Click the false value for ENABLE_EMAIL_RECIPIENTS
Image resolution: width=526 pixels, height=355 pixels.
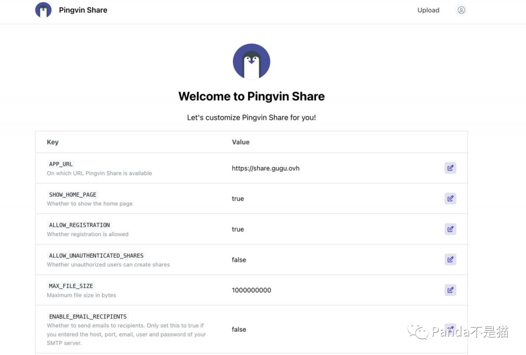(239, 330)
